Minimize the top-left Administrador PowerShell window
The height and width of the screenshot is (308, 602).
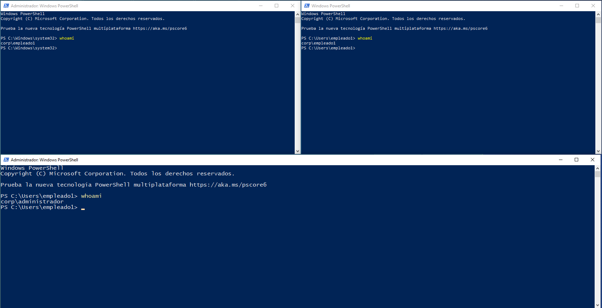point(261,6)
